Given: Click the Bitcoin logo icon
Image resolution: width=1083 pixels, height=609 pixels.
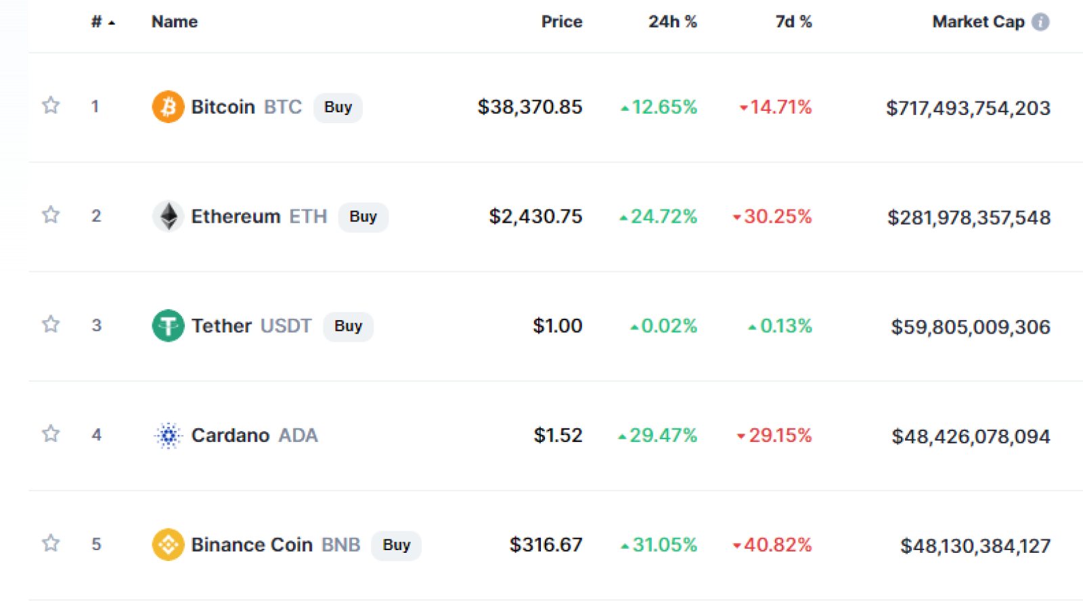Looking at the screenshot, I should click(x=168, y=107).
